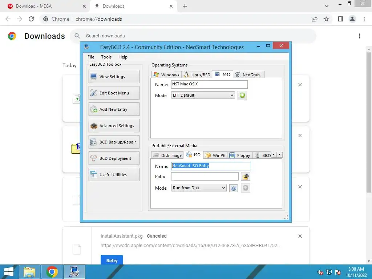Click the ISO mode help icon
372x279 pixels.
pyautogui.click(x=234, y=188)
